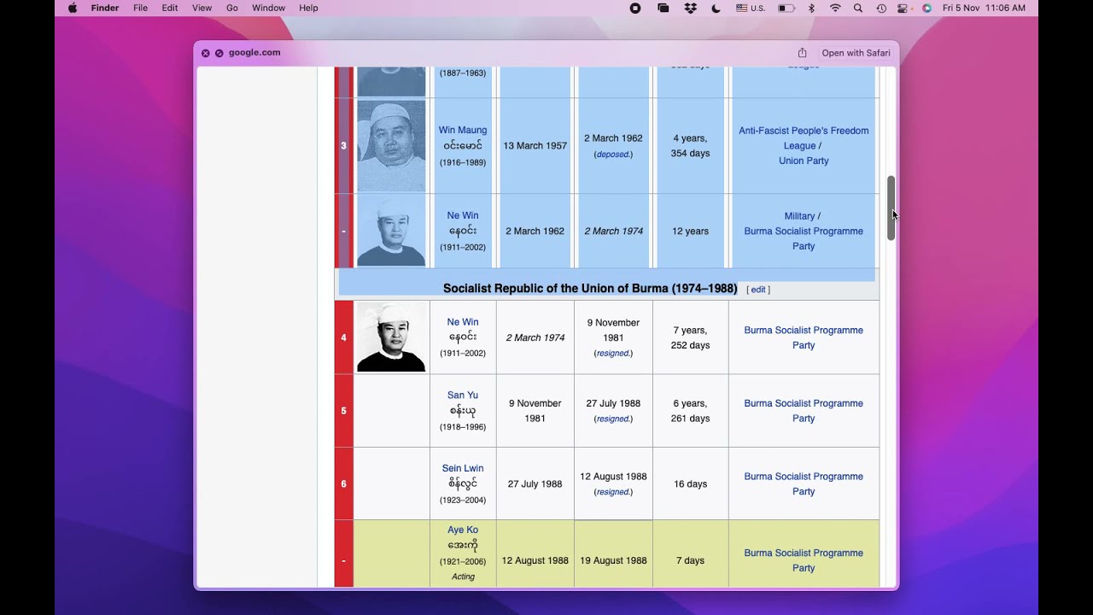1093x615 pixels.
Task: Click the '6 years, 261 days' cell
Action: [x=690, y=411]
